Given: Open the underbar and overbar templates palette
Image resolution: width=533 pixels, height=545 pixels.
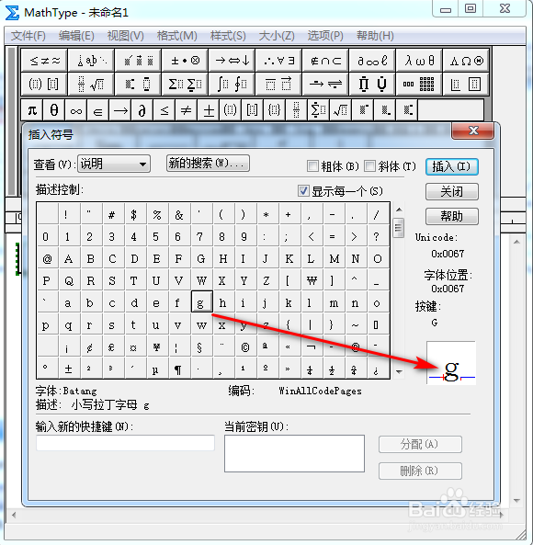Looking at the screenshot, I should (278, 84).
